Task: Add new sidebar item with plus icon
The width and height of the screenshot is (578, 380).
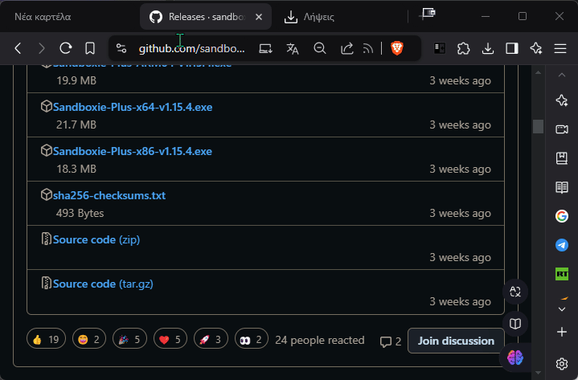Action: [x=562, y=332]
